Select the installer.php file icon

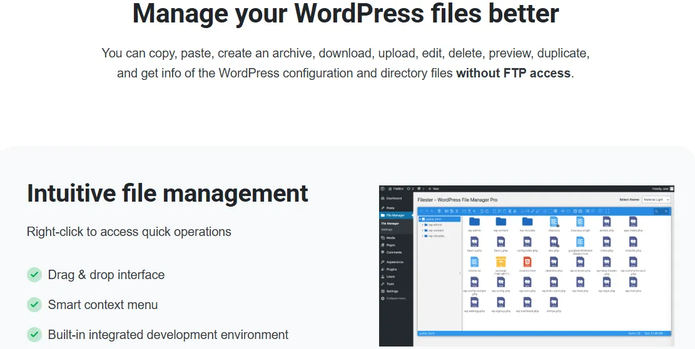tap(633, 242)
